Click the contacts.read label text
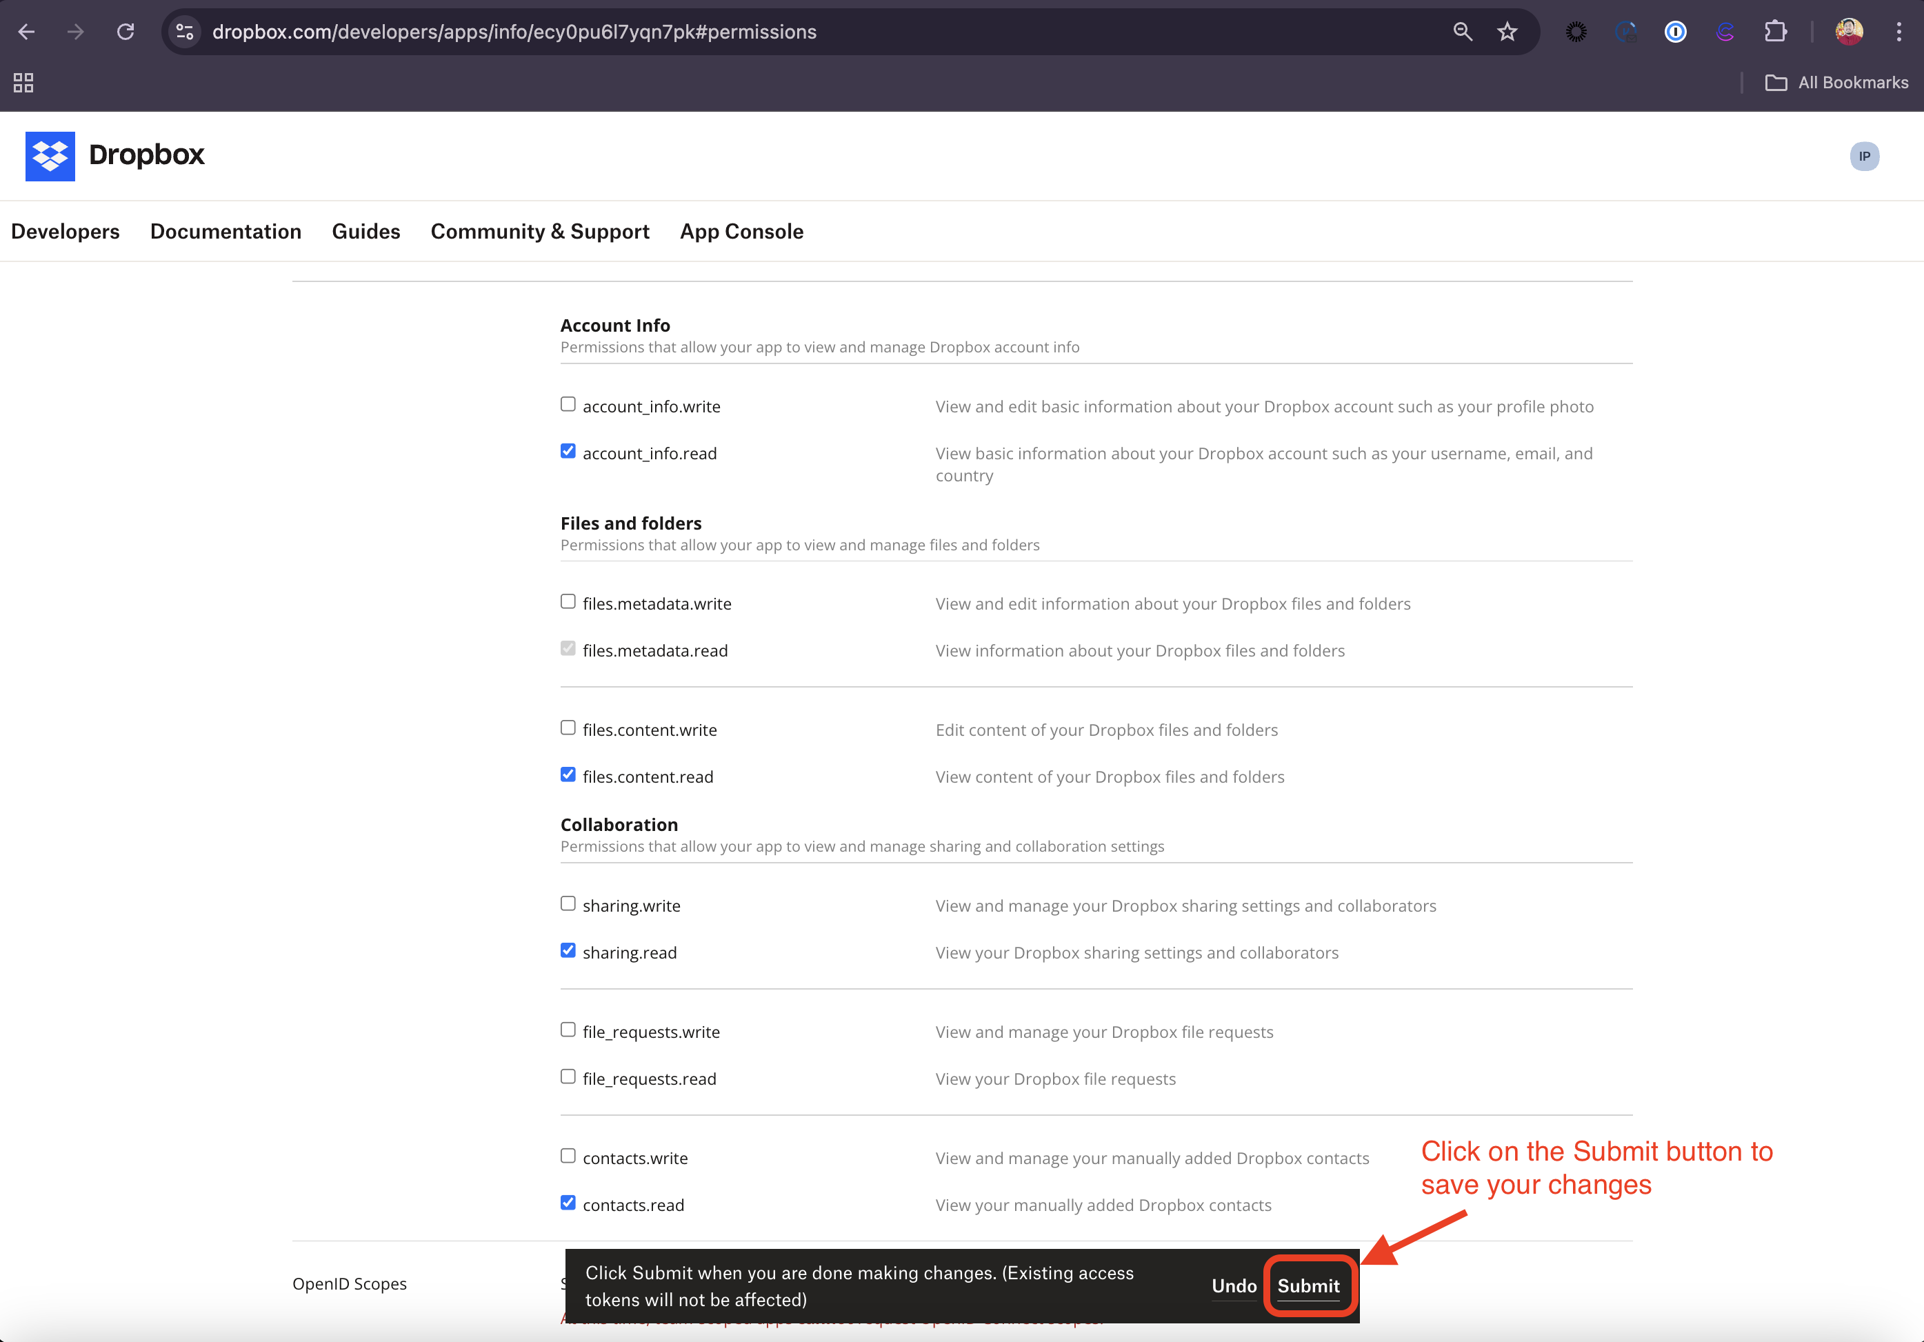 tap(634, 1205)
